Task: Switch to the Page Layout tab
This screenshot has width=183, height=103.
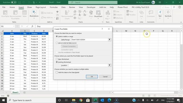Action: [x=41, y=7]
